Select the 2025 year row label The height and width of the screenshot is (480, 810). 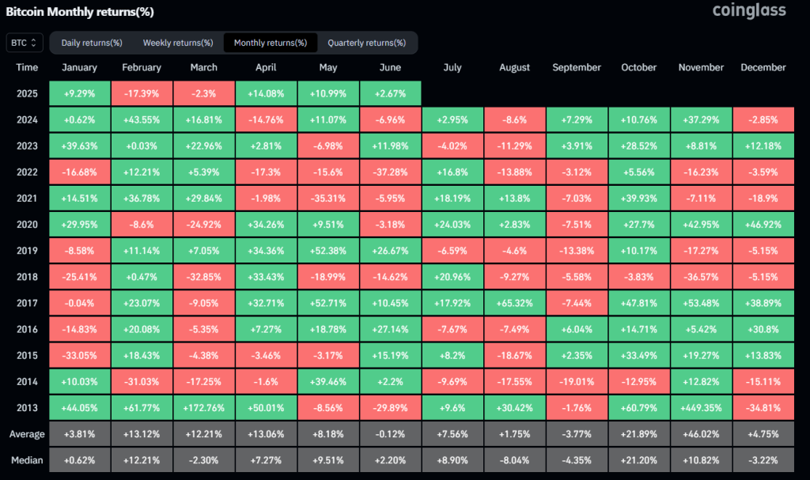[x=27, y=93]
